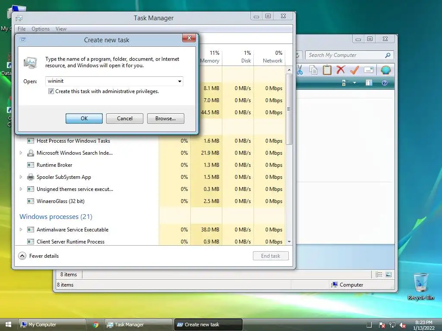The height and width of the screenshot is (331, 442).
Task: Click the blue Help question mark icon
Action: point(385,83)
